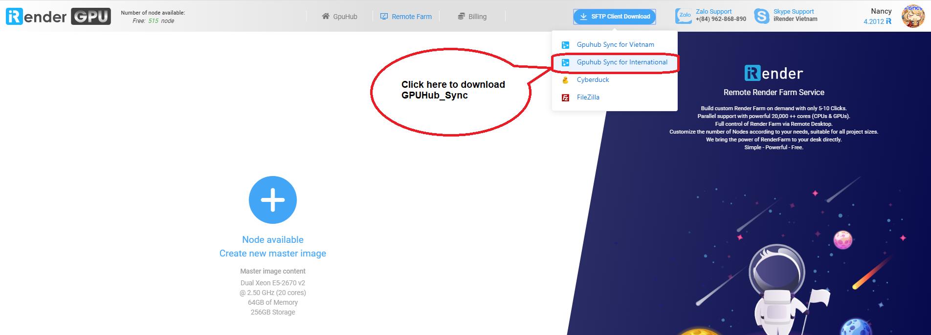This screenshot has width=931, height=335.
Task: Click the Skype support icon
Action: point(761,16)
